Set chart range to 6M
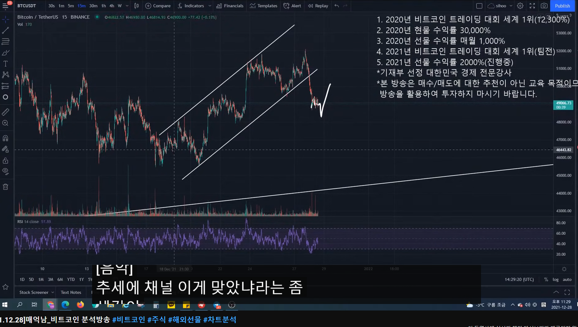The height and width of the screenshot is (327, 578). tap(60, 279)
